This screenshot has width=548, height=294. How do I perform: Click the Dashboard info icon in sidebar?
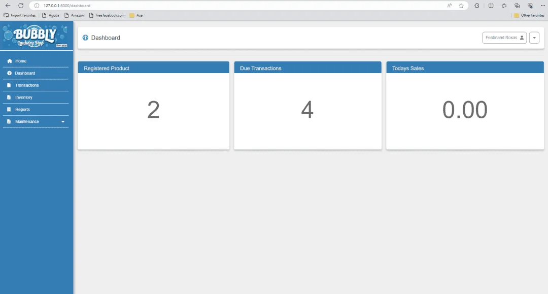point(10,73)
